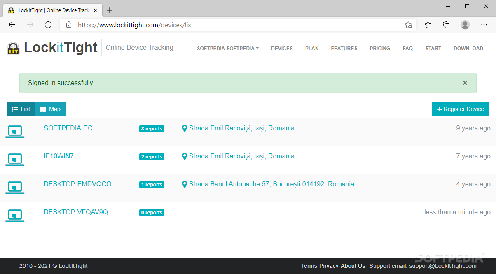Open the Privacy footer link
This screenshot has height=274, width=496.
tap(329, 266)
